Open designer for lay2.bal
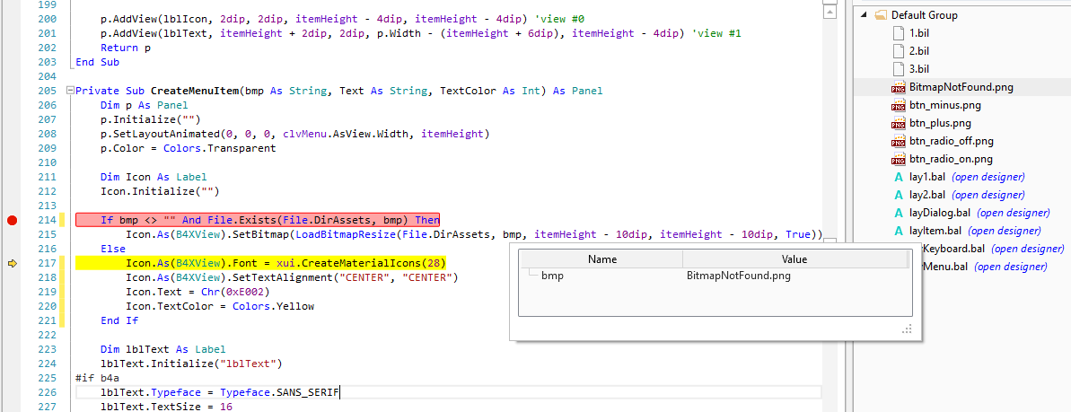 click(988, 195)
